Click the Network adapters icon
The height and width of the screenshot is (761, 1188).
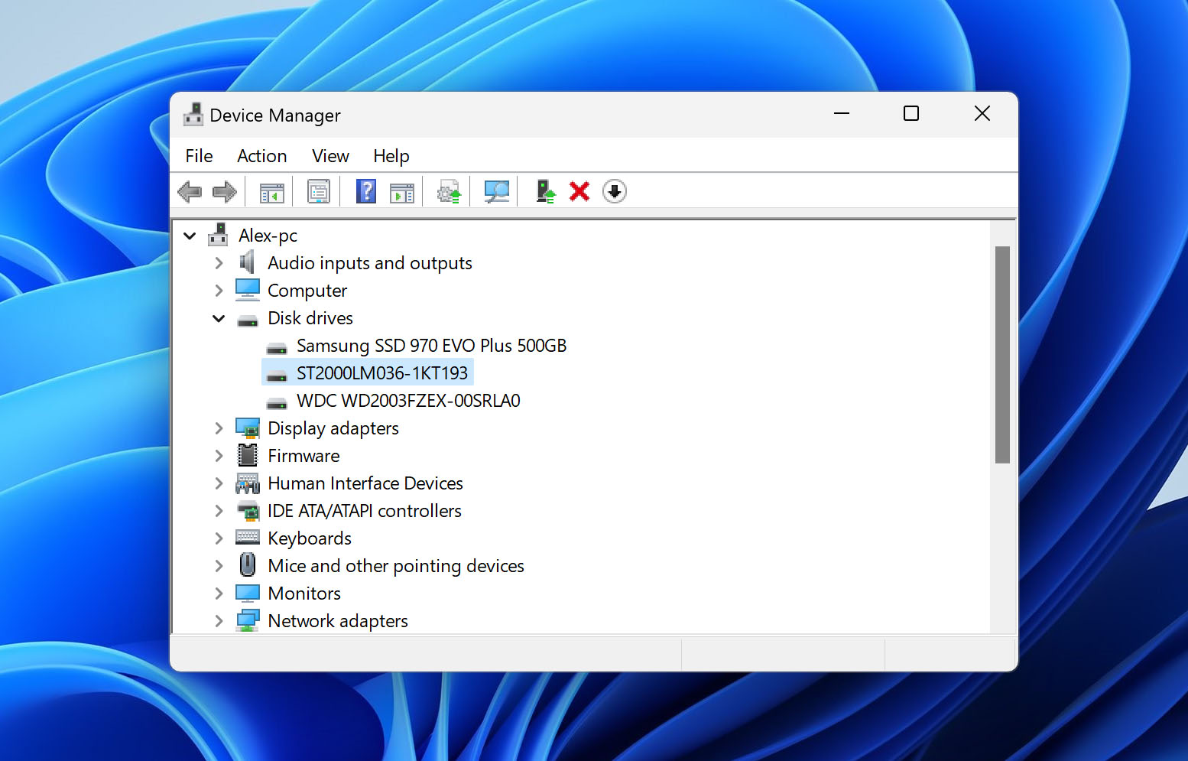(x=248, y=620)
